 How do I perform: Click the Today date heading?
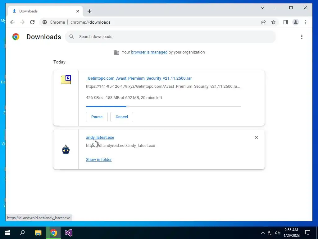(59, 62)
